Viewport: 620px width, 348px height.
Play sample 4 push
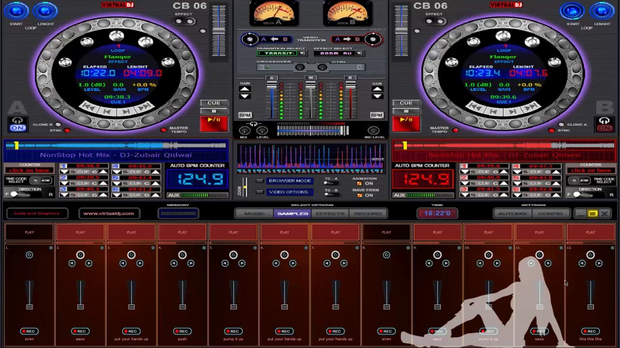(x=182, y=232)
